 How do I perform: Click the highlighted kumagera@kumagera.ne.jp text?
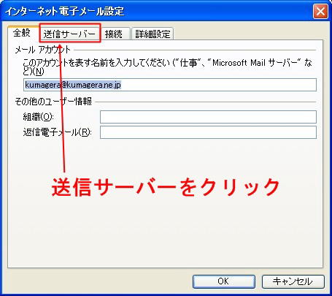pos(73,85)
